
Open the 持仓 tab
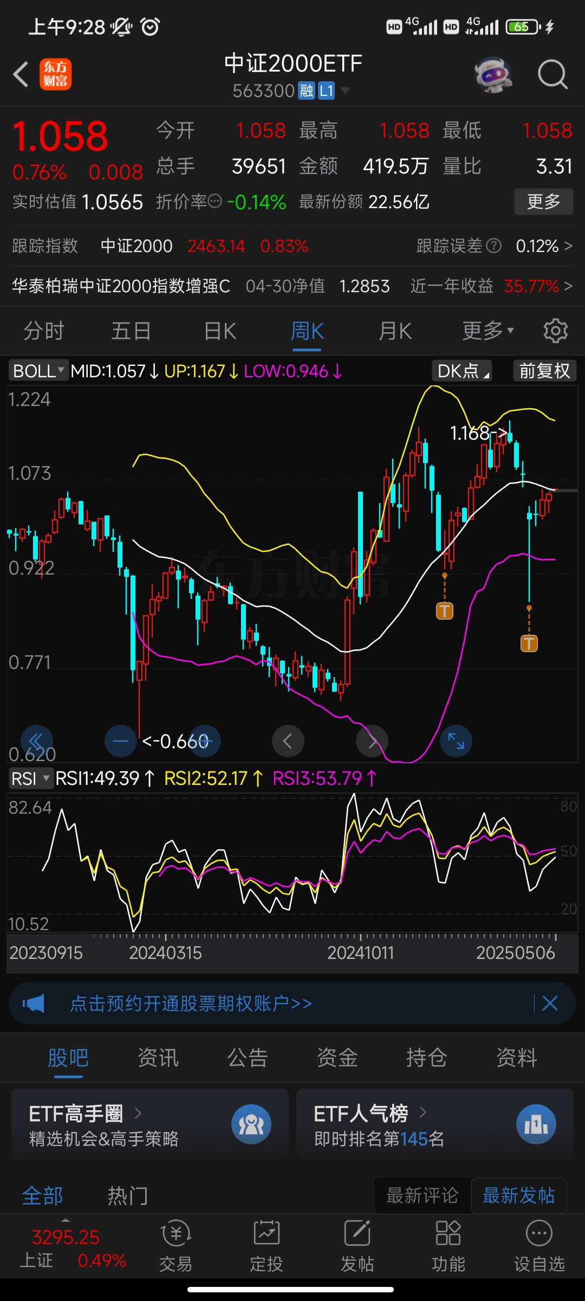pyautogui.click(x=427, y=1058)
